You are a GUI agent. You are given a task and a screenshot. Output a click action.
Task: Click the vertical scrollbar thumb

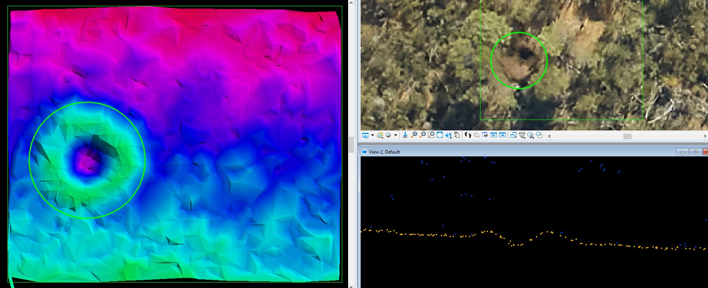tap(351, 144)
